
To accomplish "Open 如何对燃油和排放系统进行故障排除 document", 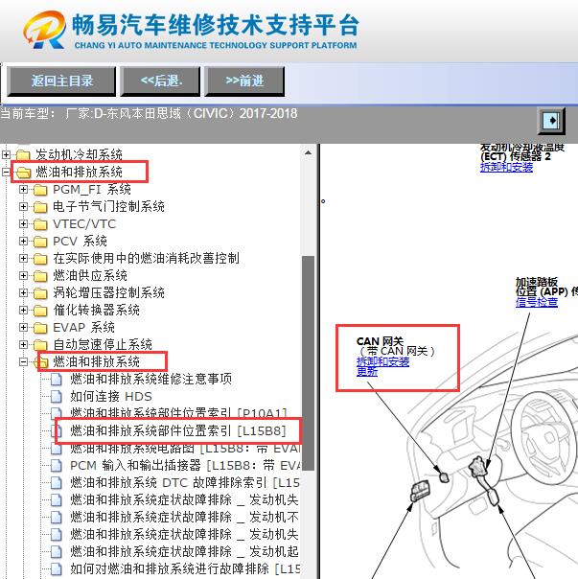I will 185,568.
